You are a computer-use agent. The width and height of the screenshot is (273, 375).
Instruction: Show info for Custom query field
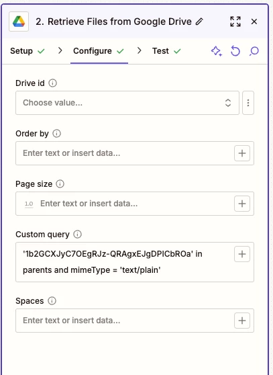[77, 235]
